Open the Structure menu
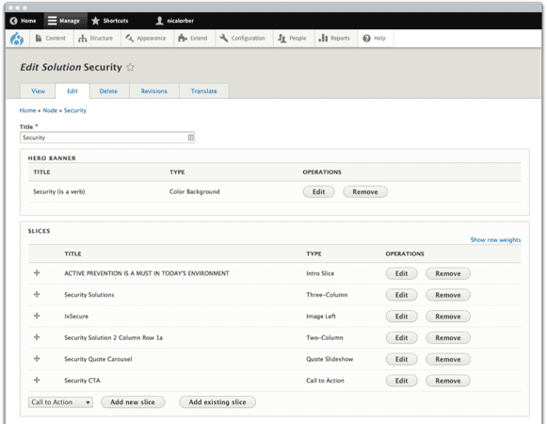 click(x=96, y=38)
